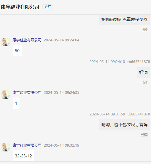Select the 嗯嗯，这个包装尺寸有吗 message
Screen dimensions: 151x164
(125, 125)
